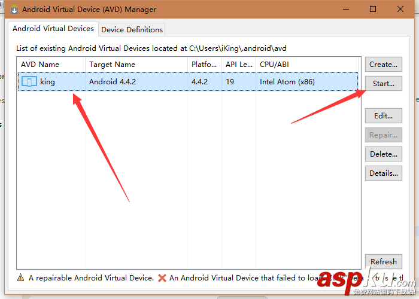The width and height of the screenshot is (419, 299).
Task: Start the selected virtual device
Action: coord(383,84)
